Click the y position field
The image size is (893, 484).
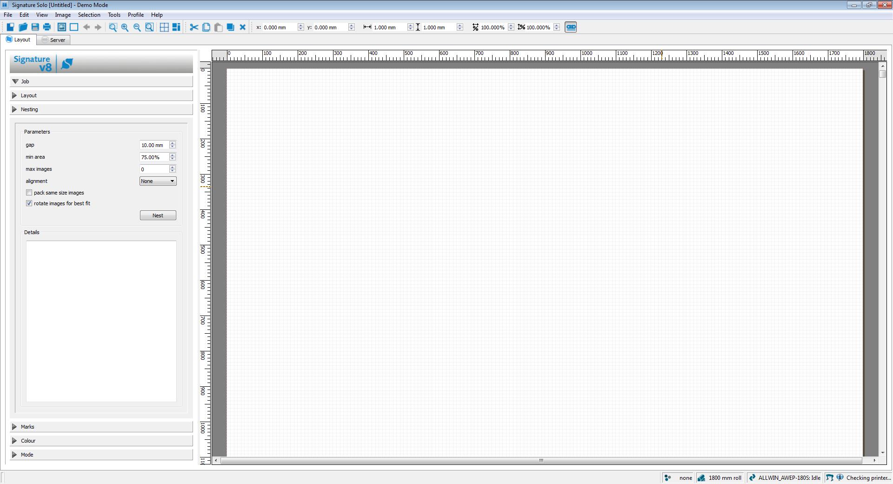tap(330, 27)
